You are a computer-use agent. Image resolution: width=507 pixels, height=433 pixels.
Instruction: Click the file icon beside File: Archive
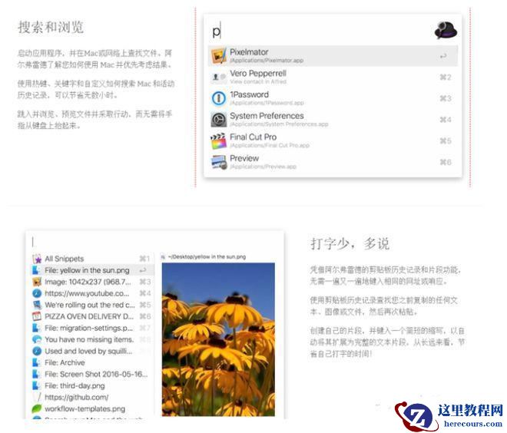tap(37, 362)
